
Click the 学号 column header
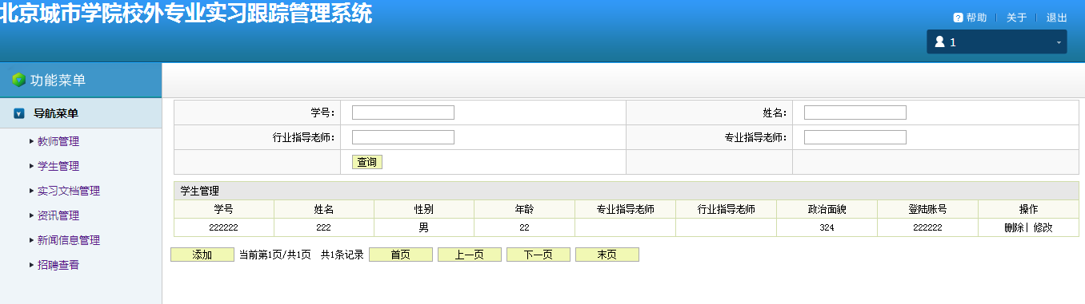(x=224, y=209)
